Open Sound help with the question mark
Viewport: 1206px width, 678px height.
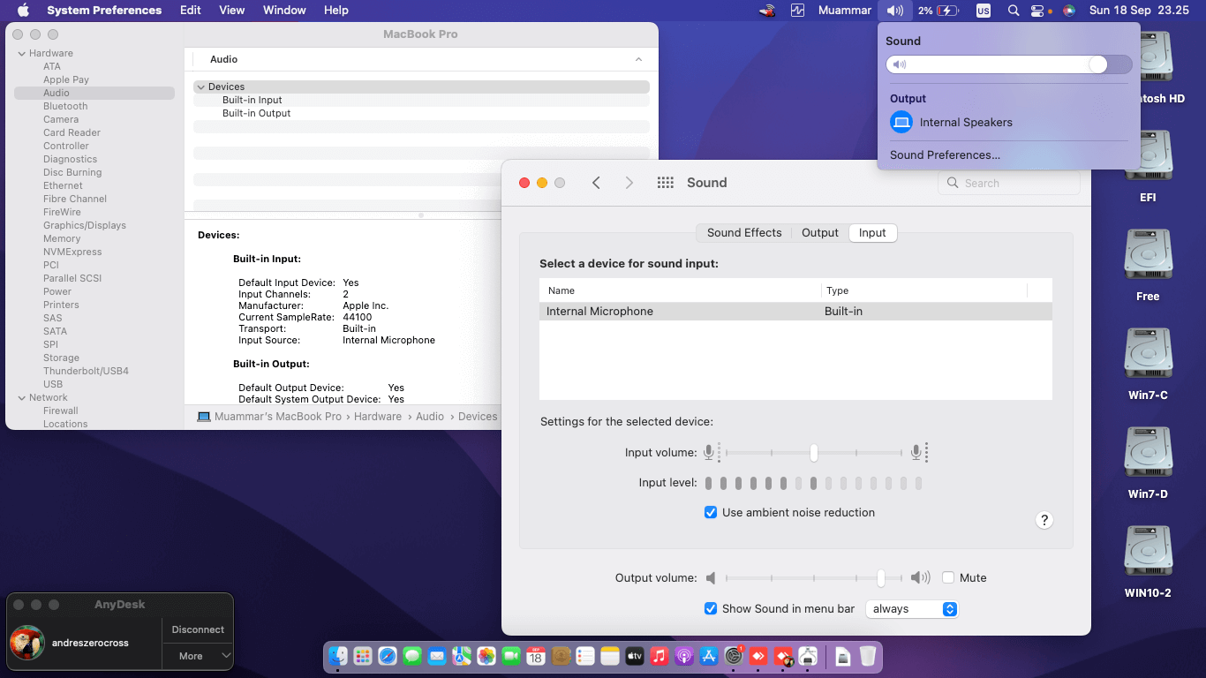[x=1044, y=520]
